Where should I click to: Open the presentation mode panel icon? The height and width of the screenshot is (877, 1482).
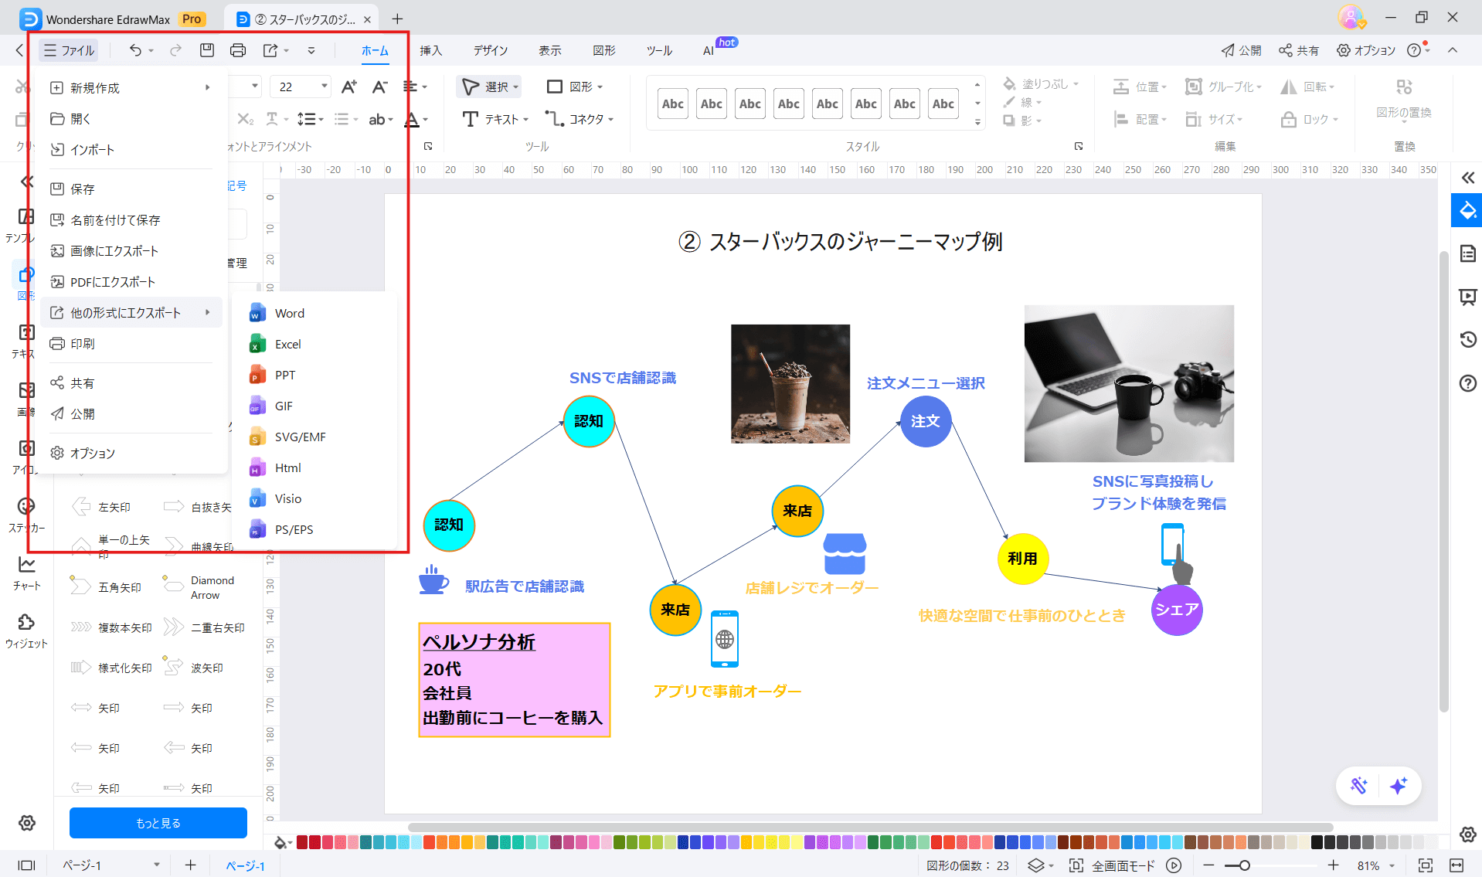pos(1467,297)
